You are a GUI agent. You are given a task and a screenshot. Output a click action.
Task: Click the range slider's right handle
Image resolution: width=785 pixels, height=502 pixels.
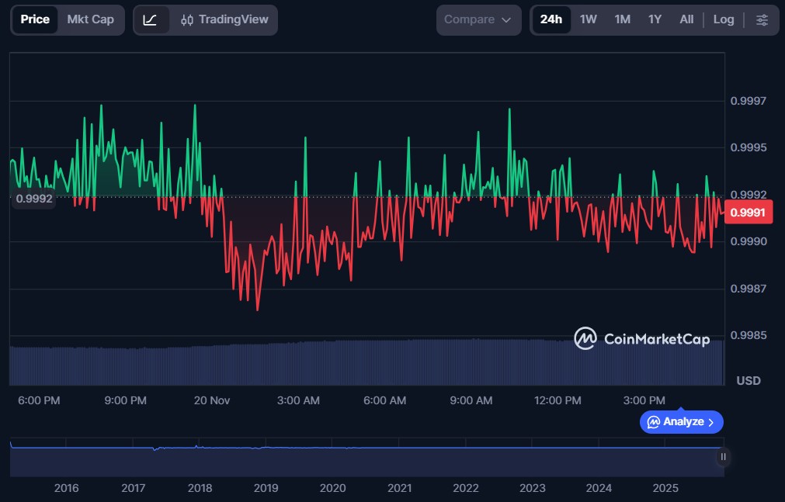tap(723, 457)
